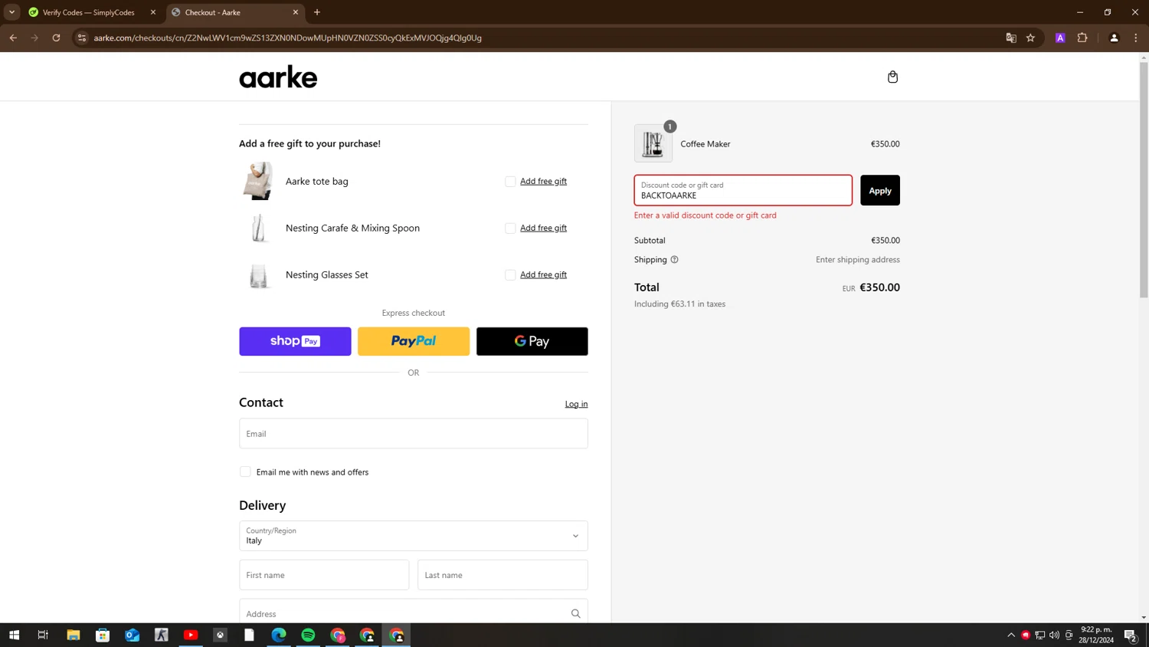Switch to the Verify Codes — SimplyCodes tab
Viewport: 1149px width, 647px height.
coord(88,12)
